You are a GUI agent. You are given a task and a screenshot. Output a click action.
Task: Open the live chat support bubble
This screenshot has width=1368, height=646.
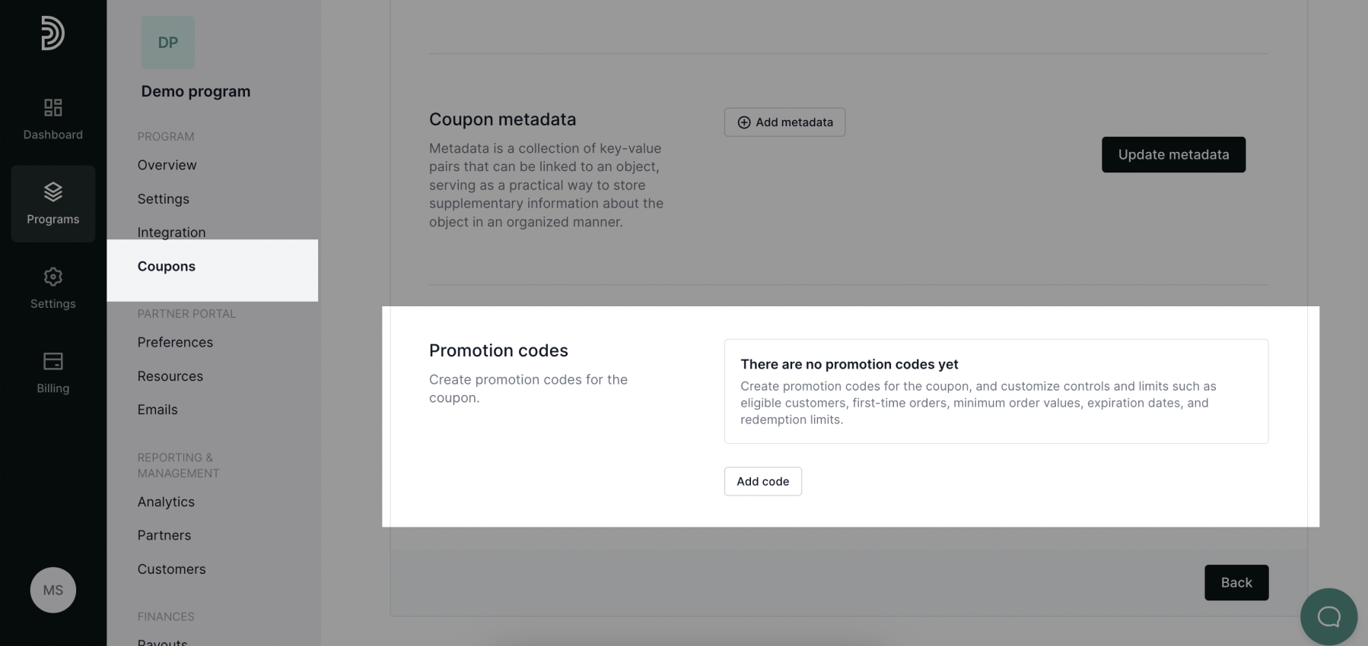(1328, 616)
